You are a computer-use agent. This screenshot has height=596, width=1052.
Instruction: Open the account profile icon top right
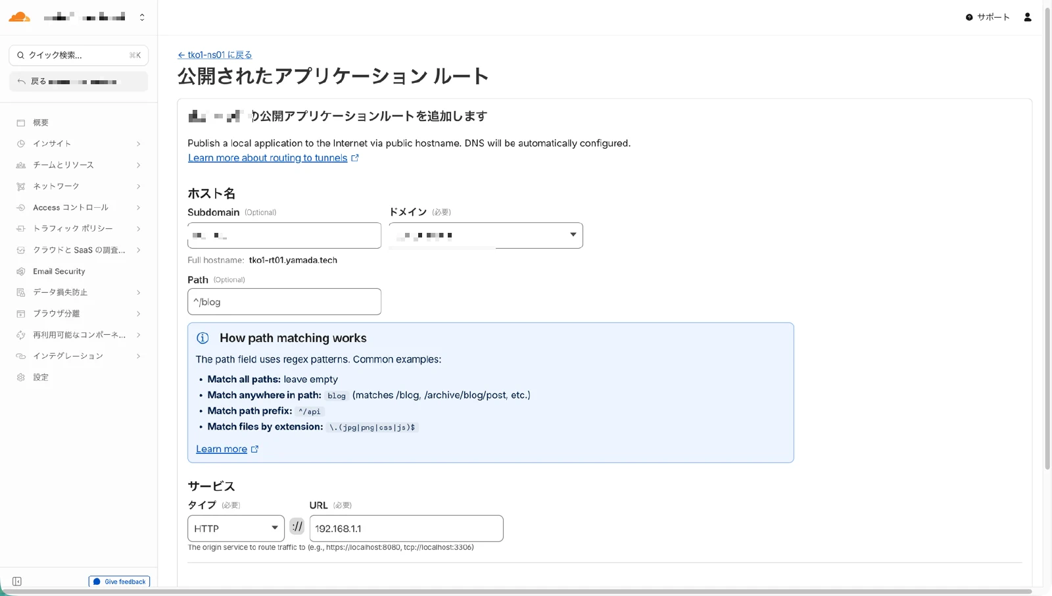click(x=1027, y=17)
